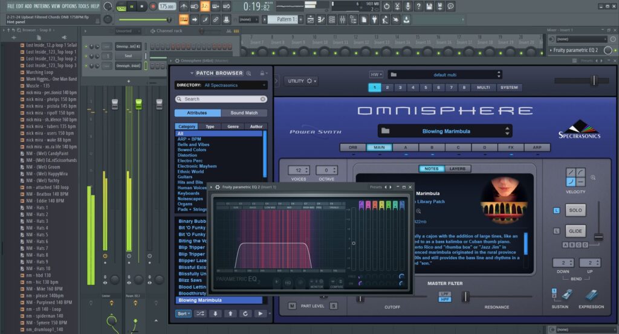The image size is (619, 334).
Task: Click the FL Studio record button
Action: 153,7
